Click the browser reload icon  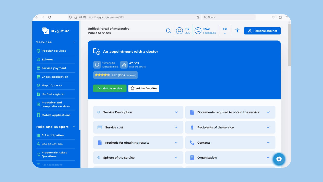pyautogui.click(x=50, y=17)
